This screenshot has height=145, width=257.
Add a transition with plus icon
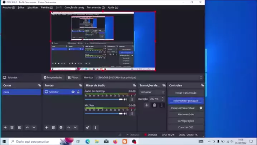point(147,105)
